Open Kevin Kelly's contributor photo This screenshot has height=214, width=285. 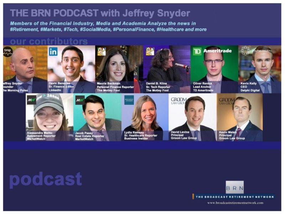point(260,69)
